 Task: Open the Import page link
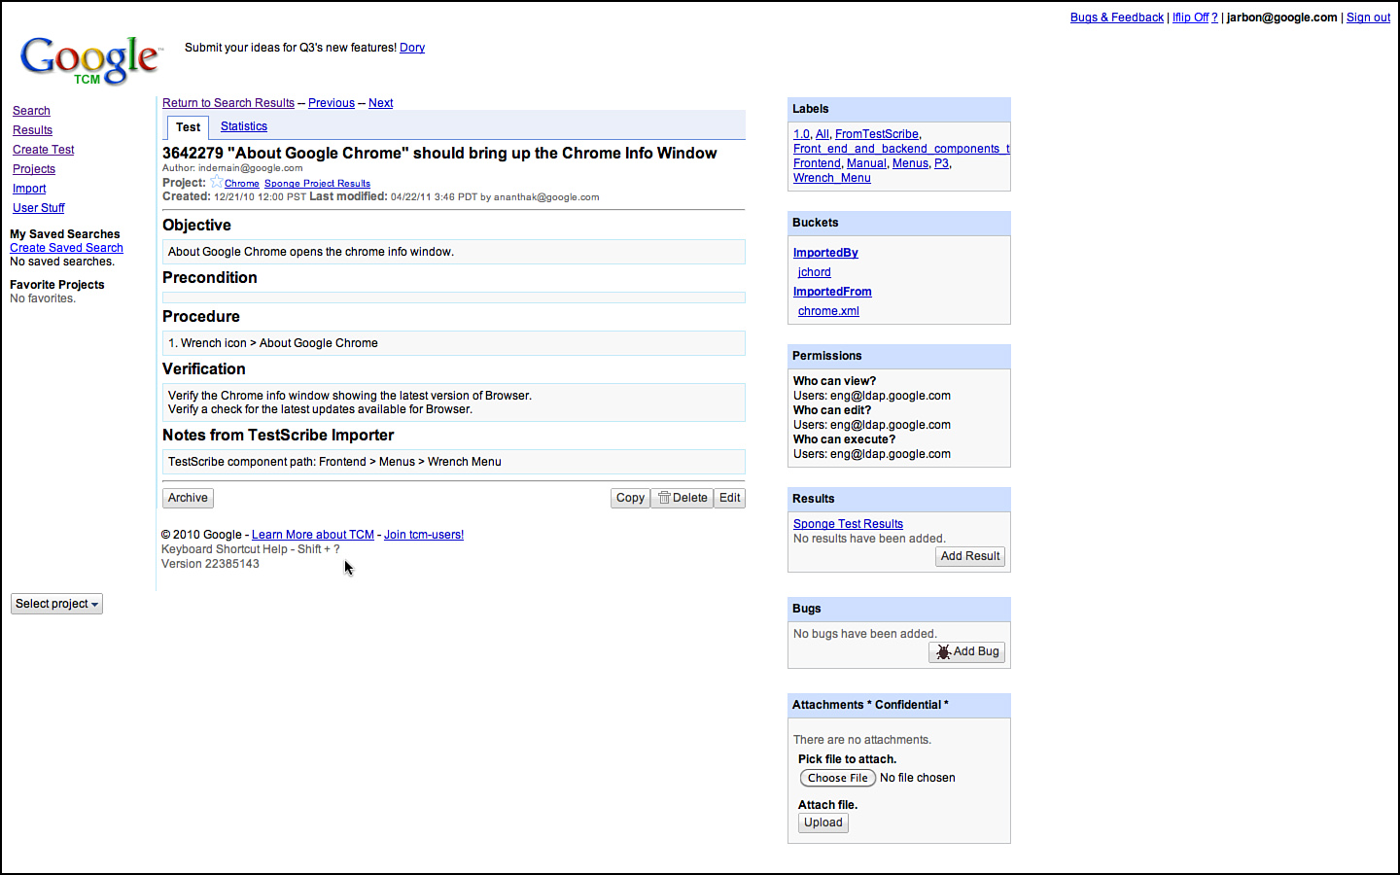pyautogui.click(x=29, y=189)
